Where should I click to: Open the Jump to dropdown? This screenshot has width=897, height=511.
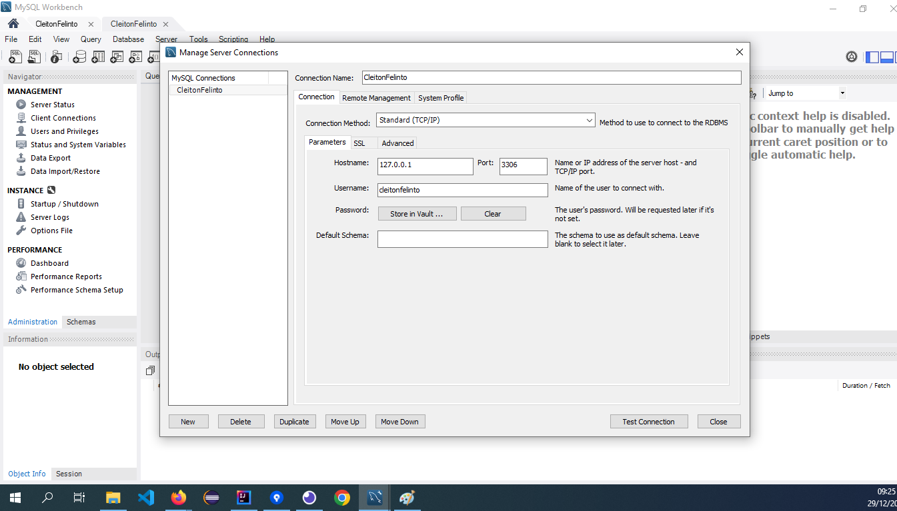(x=806, y=93)
